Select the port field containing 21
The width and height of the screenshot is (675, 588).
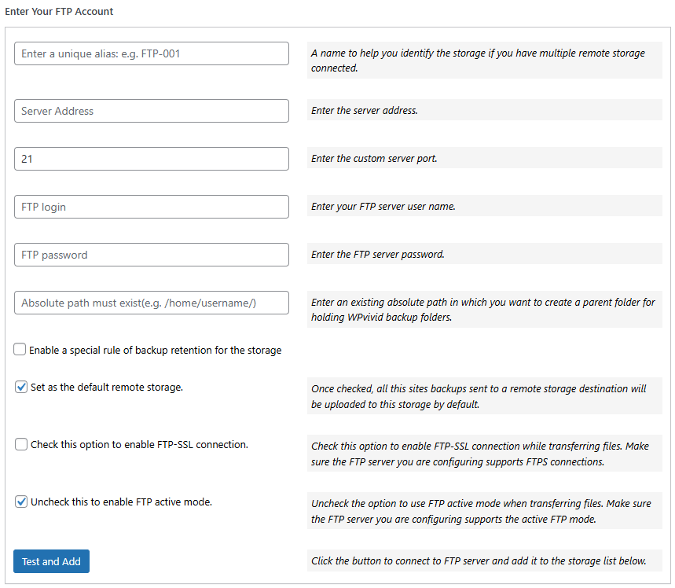point(151,158)
